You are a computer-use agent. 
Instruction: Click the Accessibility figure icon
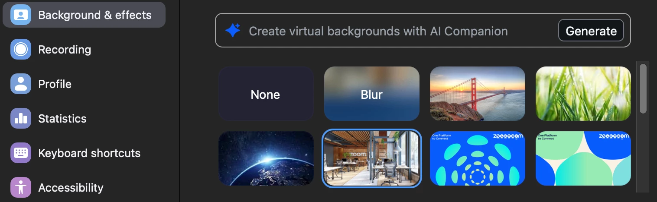click(21, 188)
